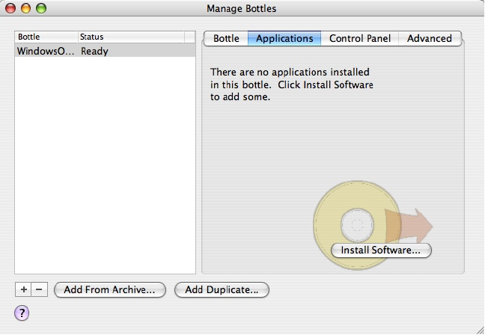The height and width of the screenshot is (335, 485).
Task: Go to the Advanced tab
Action: click(x=430, y=38)
